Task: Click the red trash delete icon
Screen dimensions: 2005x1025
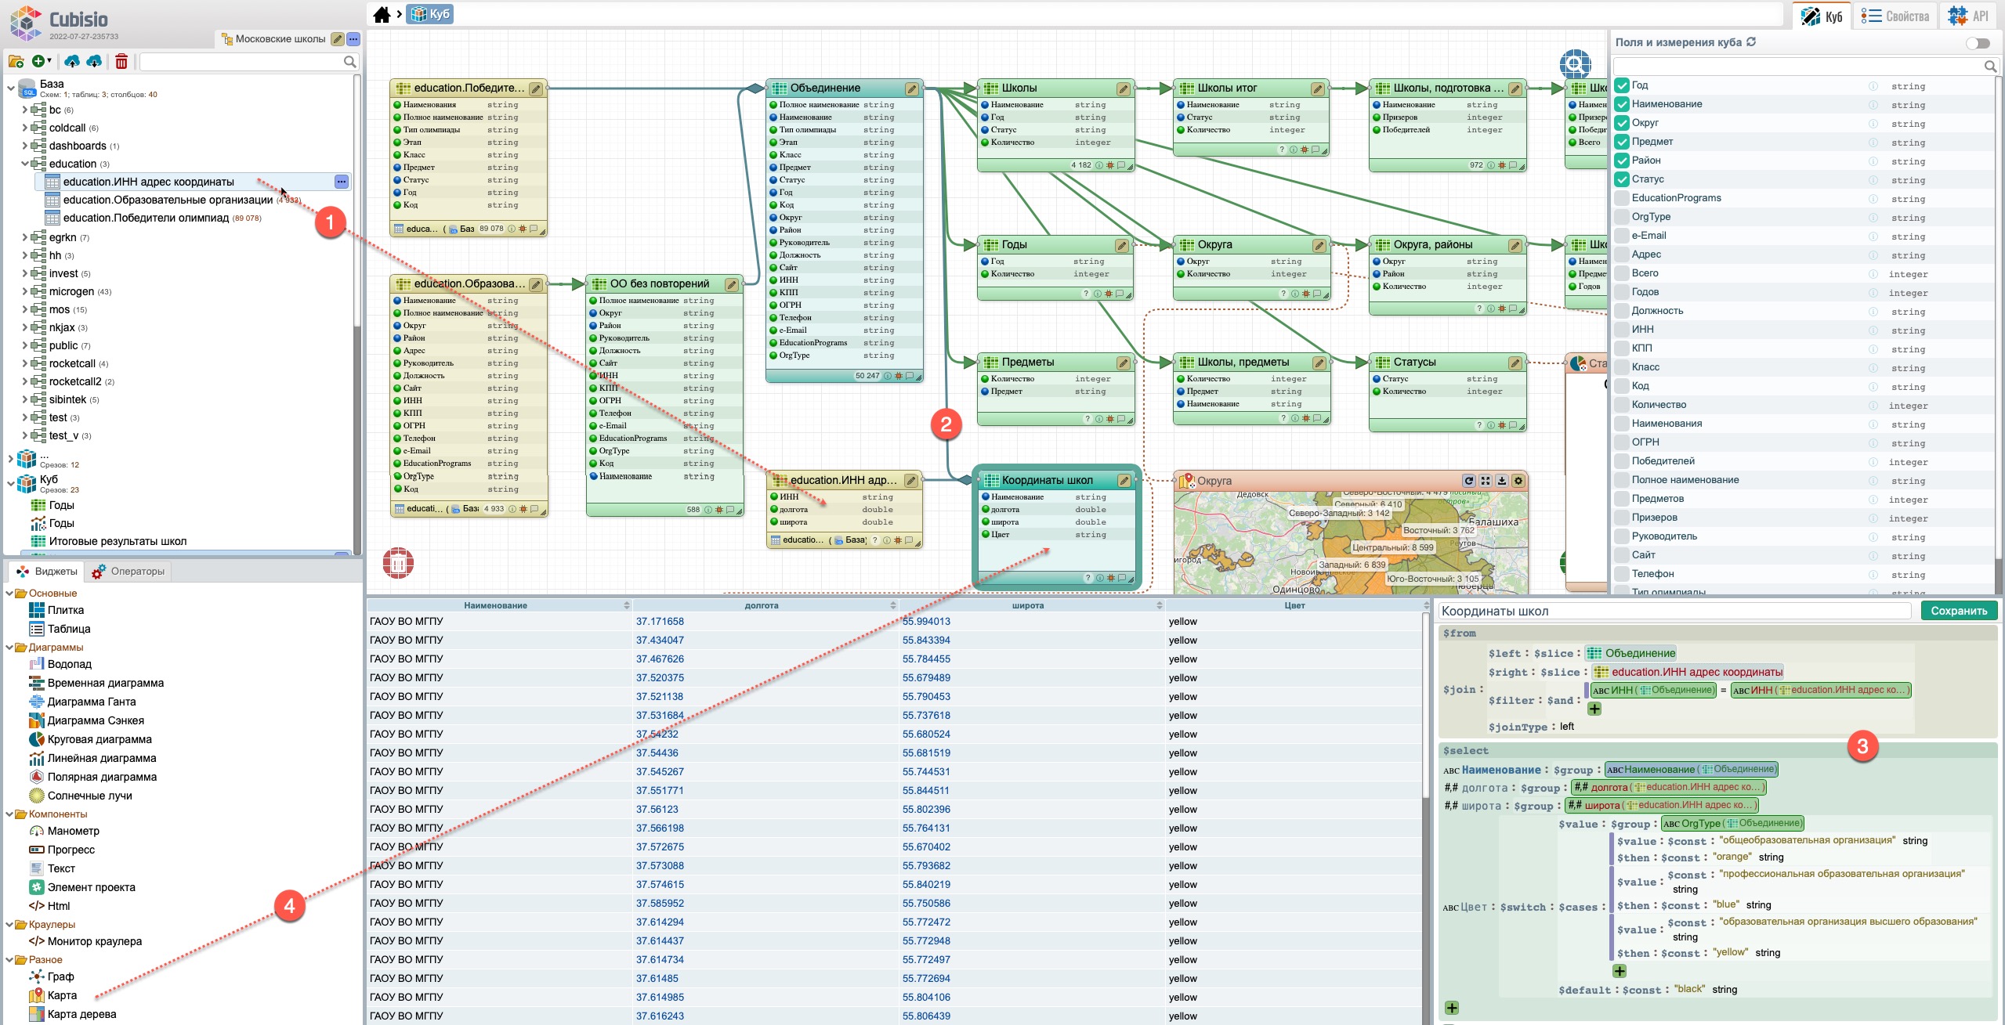Action: point(121,61)
